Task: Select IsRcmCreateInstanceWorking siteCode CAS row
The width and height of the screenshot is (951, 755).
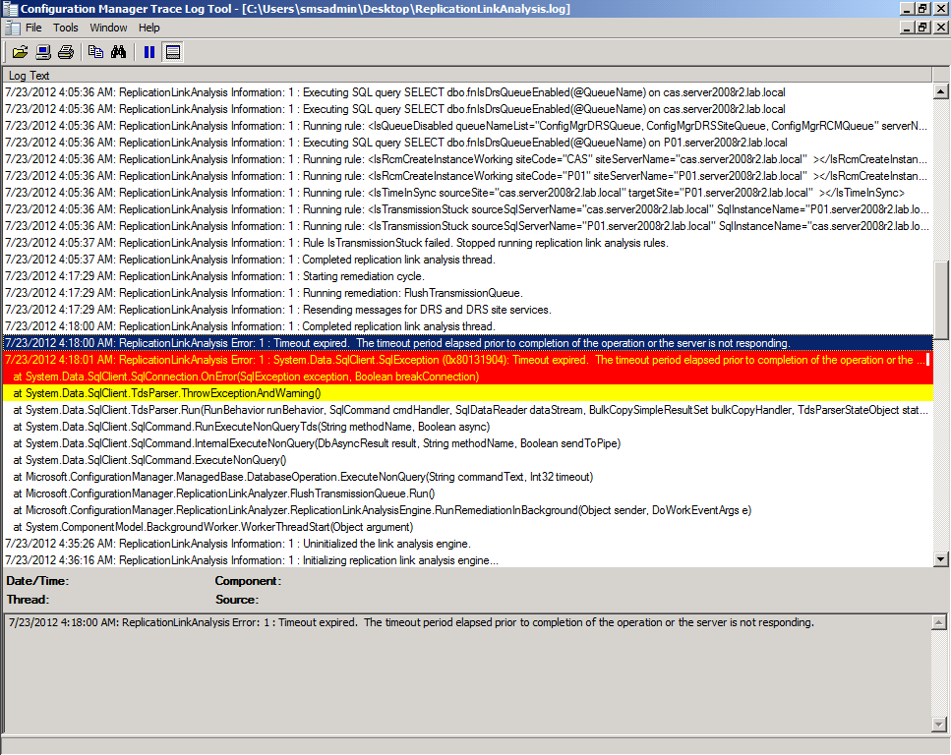Action: click(467, 159)
